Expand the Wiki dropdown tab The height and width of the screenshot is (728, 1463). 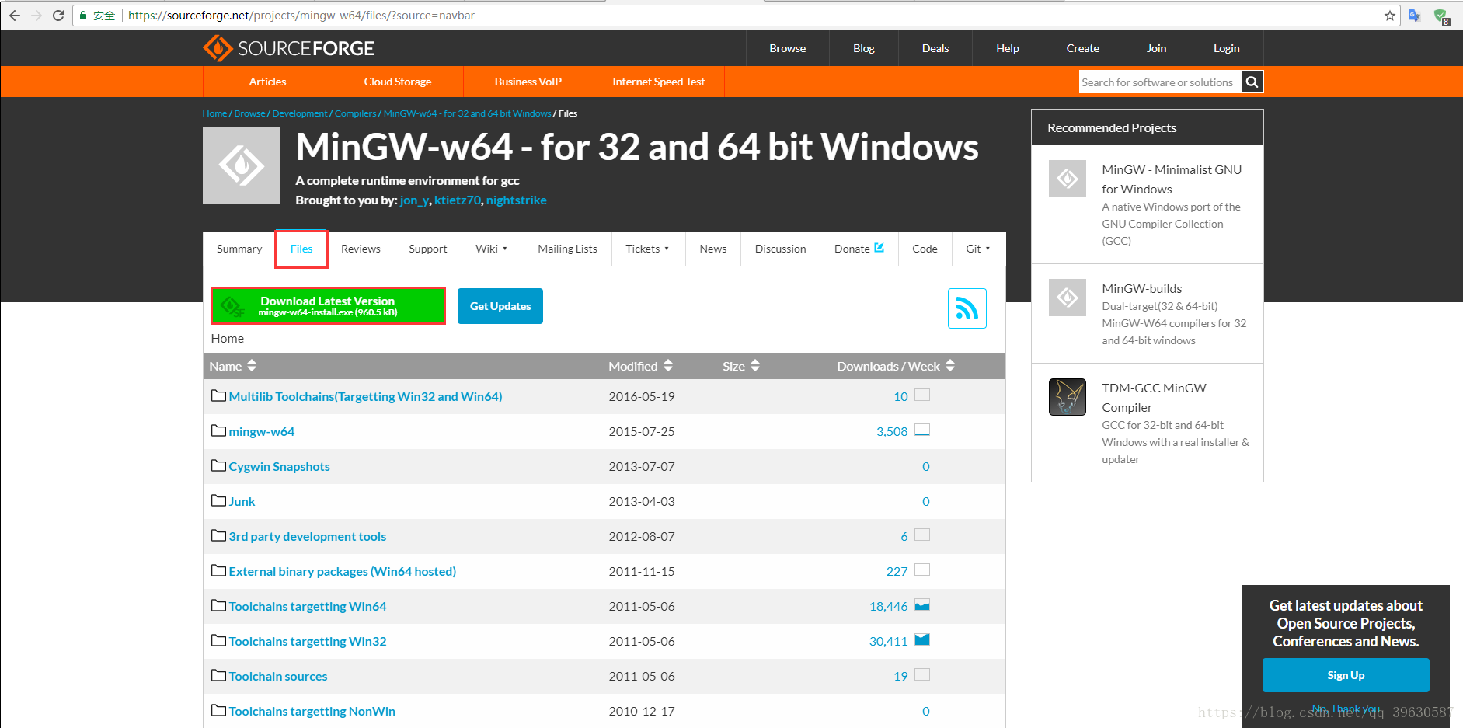[x=492, y=249]
